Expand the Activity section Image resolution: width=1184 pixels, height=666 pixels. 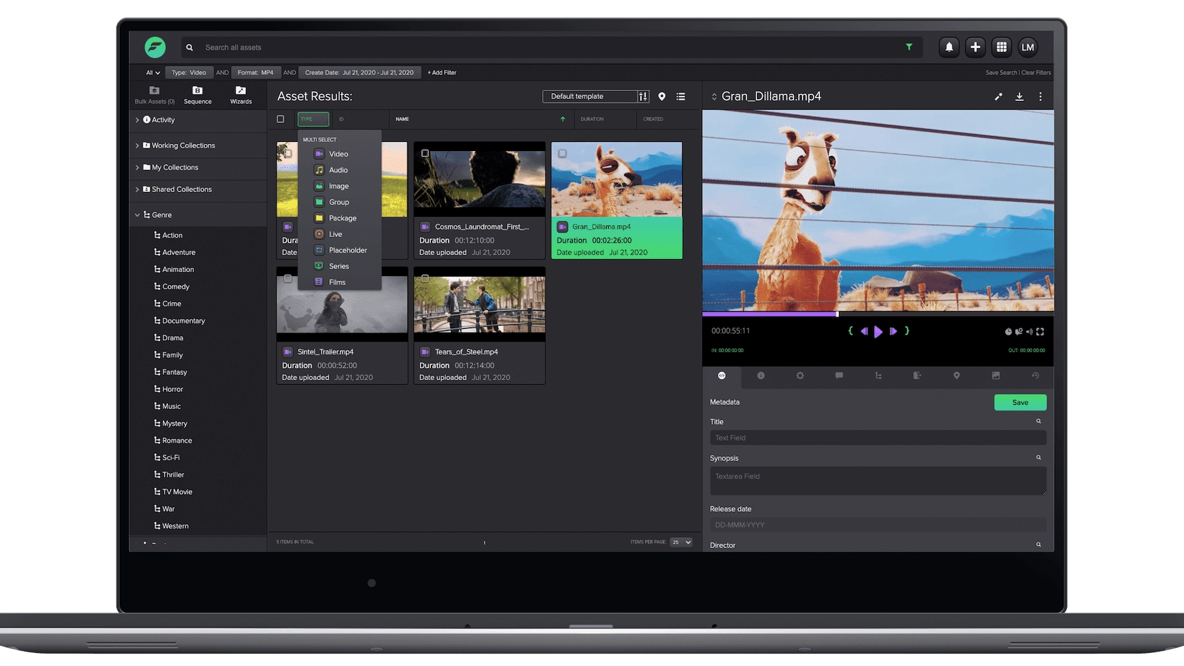[137, 120]
